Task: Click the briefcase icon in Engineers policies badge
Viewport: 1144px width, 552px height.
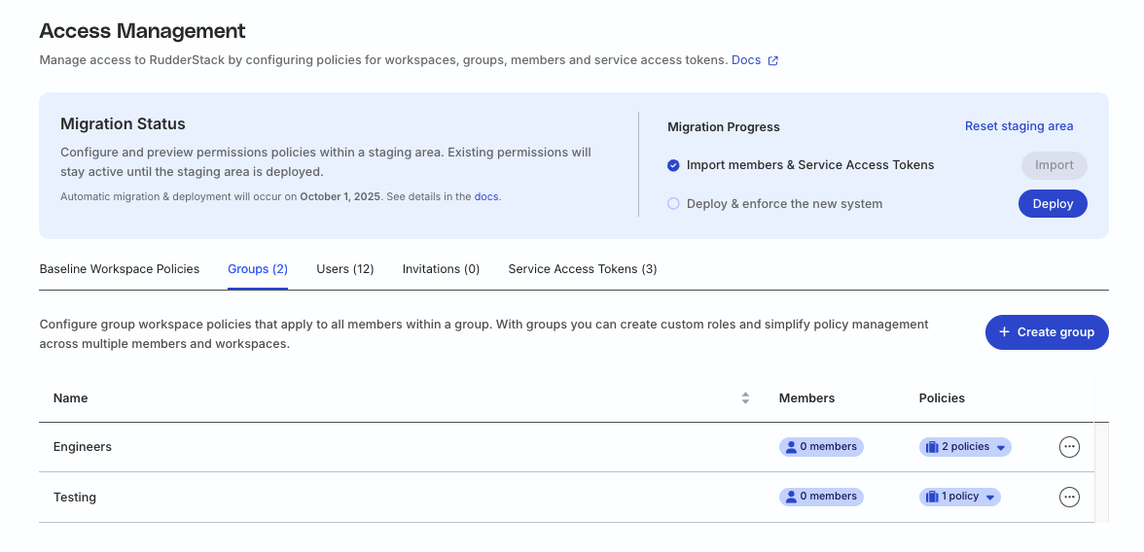Action: (932, 447)
